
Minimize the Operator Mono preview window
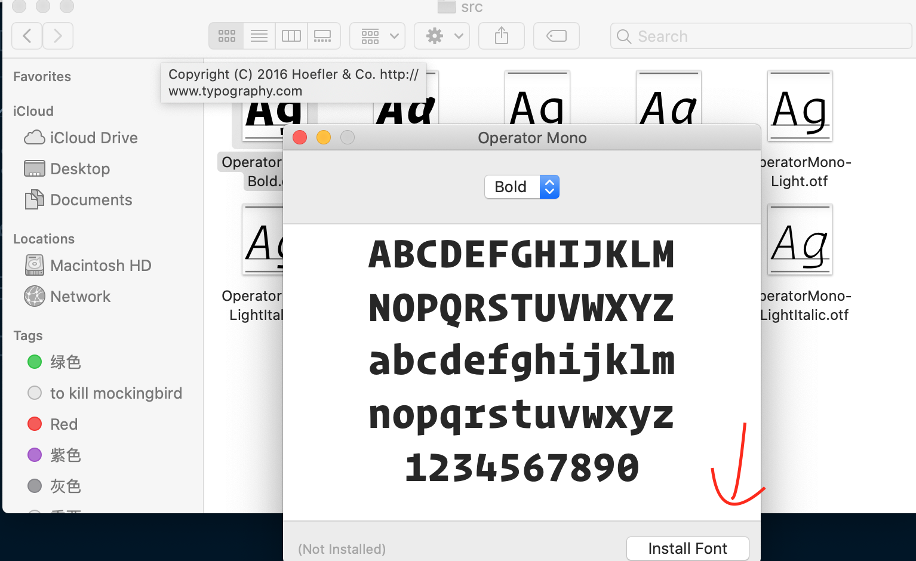point(324,138)
